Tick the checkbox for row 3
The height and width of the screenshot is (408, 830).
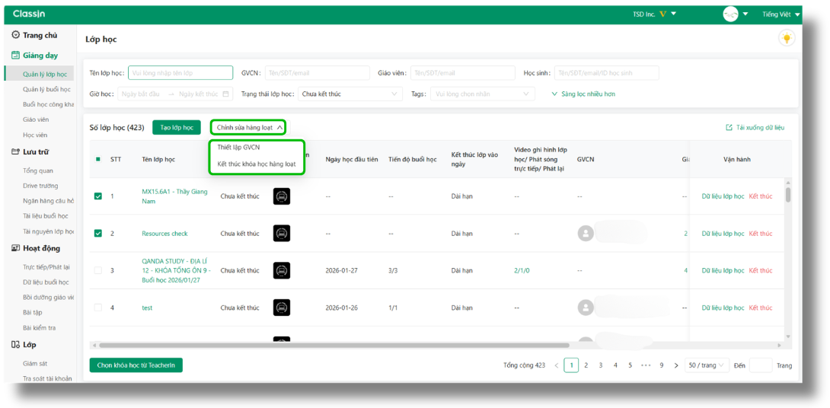(97, 270)
